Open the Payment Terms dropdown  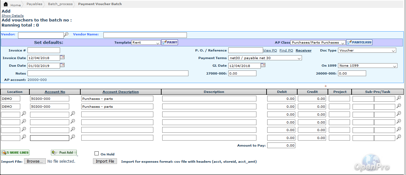(265, 58)
